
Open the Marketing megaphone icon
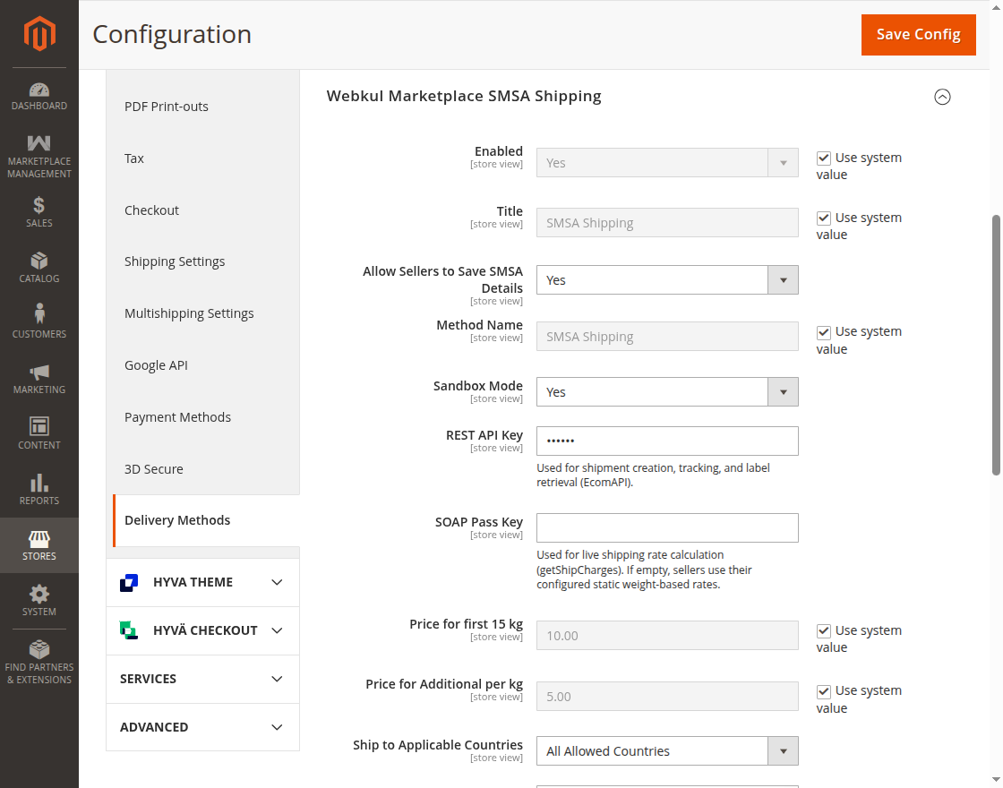(39, 373)
